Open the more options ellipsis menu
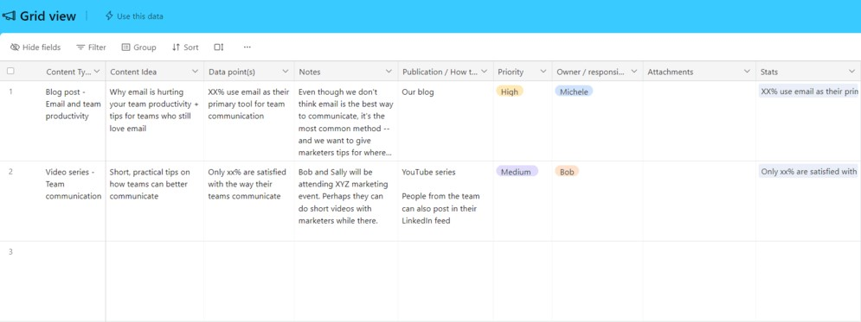 (x=247, y=47)
